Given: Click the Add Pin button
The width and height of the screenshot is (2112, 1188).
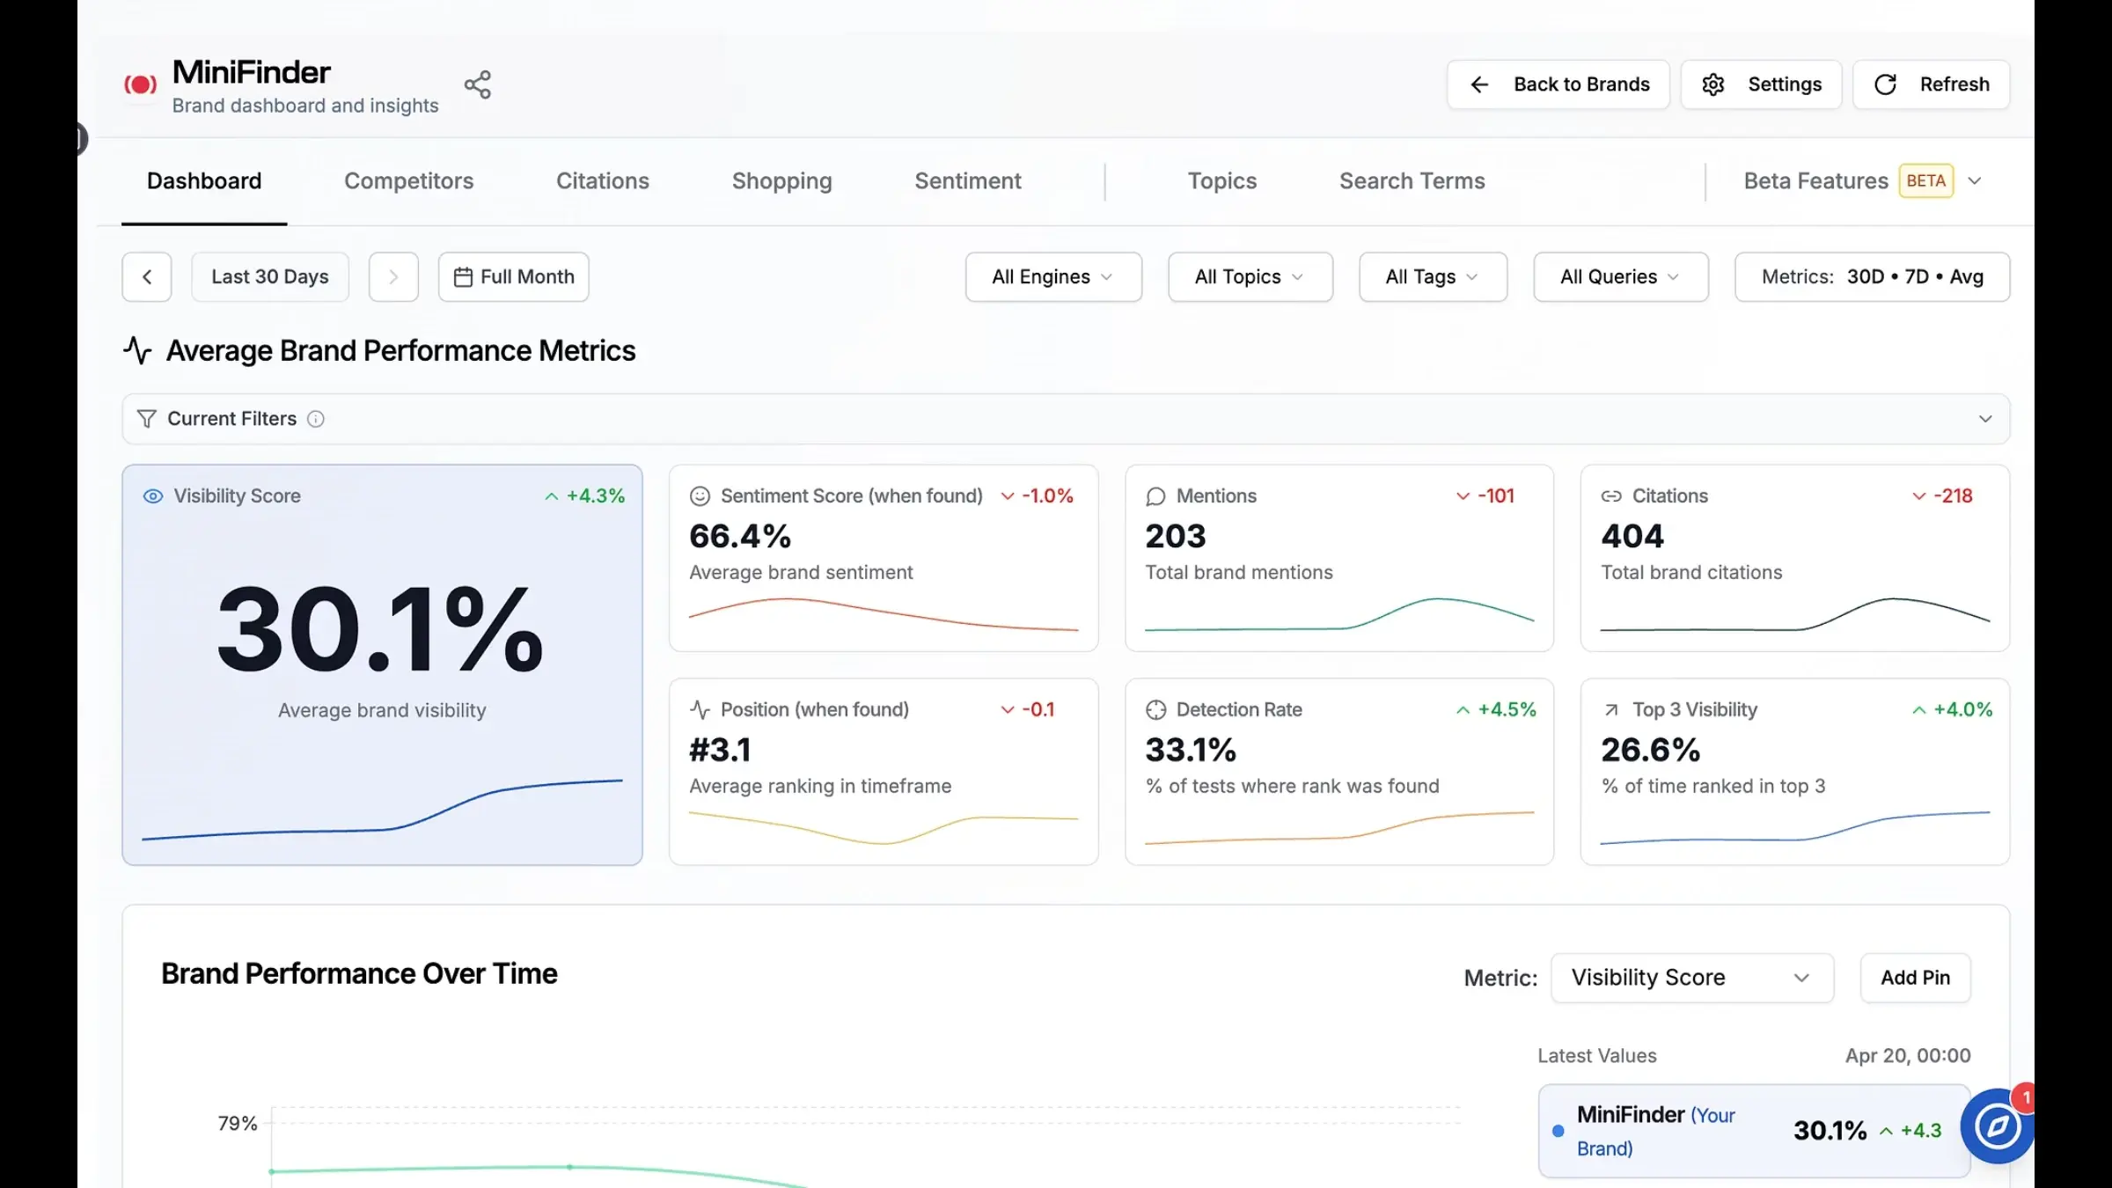Looking at the screenshot, I should tap(1915, 978).
